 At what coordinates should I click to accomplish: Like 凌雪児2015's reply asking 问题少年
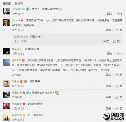(116, 41)
